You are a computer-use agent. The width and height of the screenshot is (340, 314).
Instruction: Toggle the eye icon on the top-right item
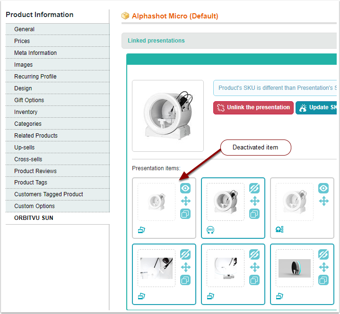(x=323, y=188)
